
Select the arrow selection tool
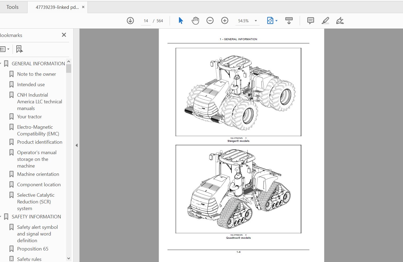point(181,21)
